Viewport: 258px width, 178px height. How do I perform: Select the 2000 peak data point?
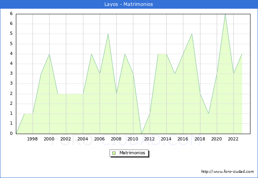49,54
